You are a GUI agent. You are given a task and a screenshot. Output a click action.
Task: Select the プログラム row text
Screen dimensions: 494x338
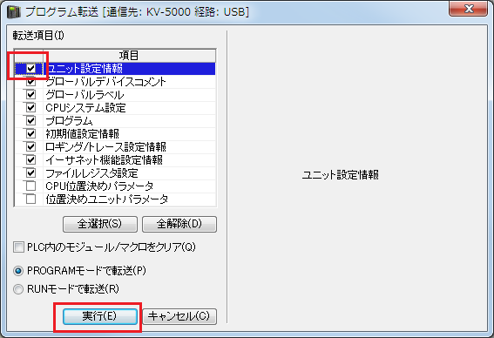[69, 121]
